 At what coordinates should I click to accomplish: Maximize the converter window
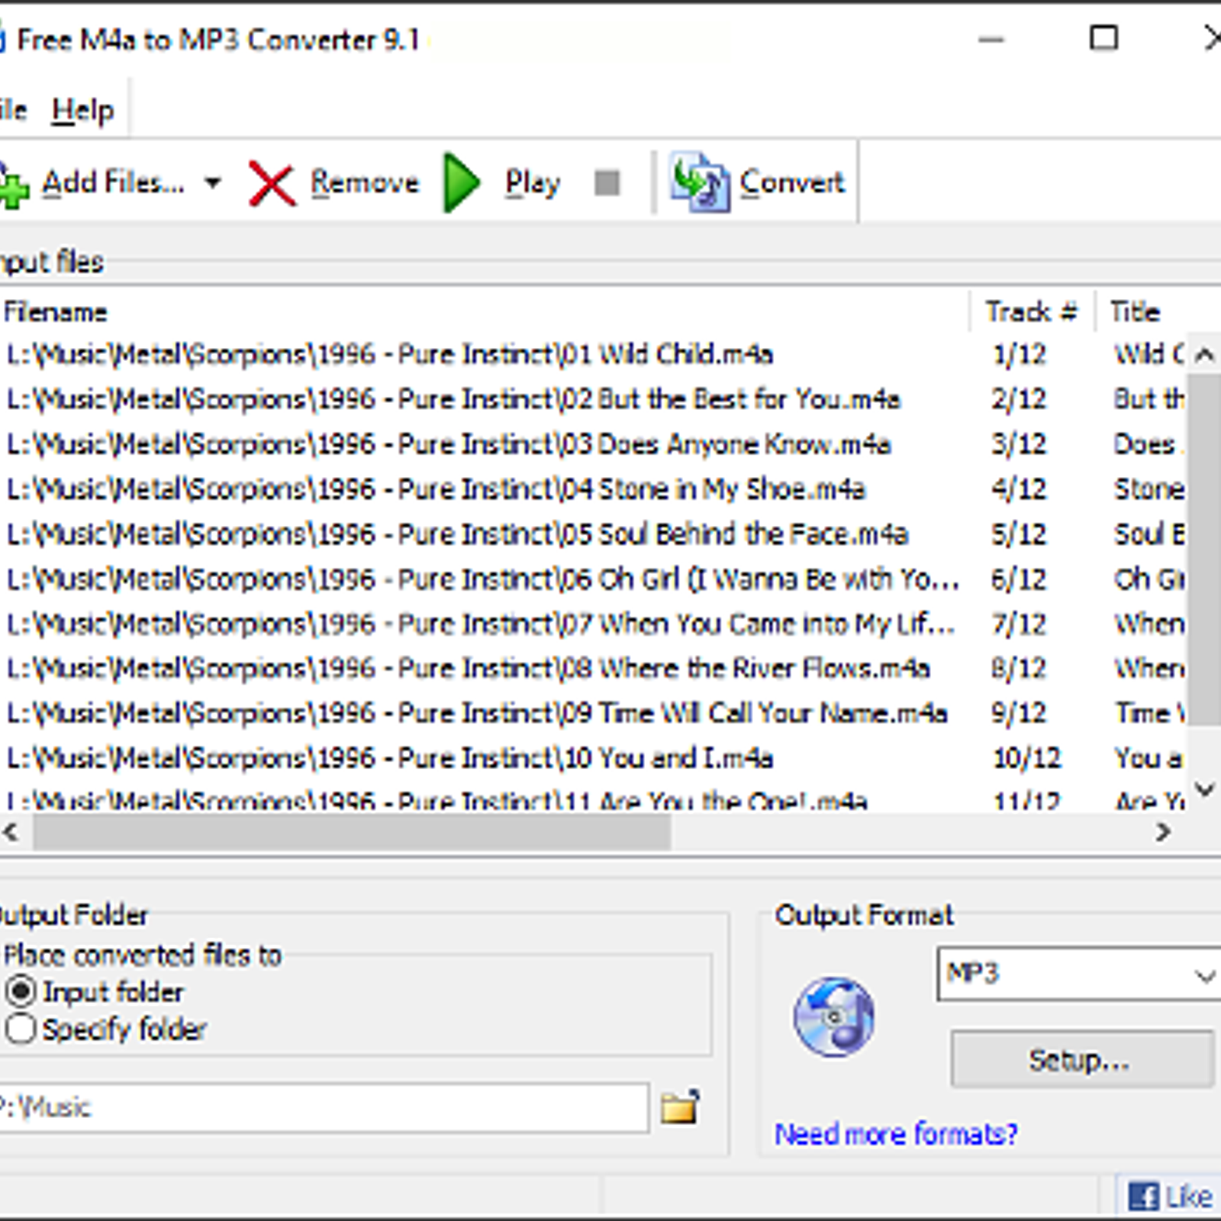(1103, 38)
